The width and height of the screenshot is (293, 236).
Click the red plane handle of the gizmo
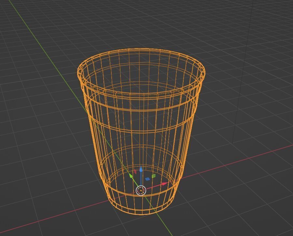click(135, 172)
